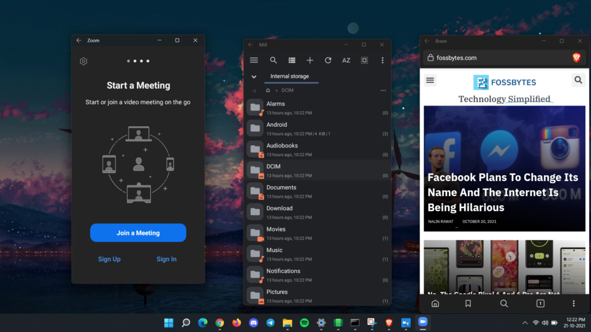Open breadcrumb three-dots options in MiX
591x332 pixels.
pos(383,90)
